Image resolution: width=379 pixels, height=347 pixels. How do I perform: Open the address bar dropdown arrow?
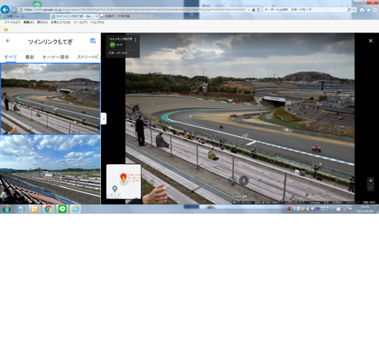coord(249,10)
